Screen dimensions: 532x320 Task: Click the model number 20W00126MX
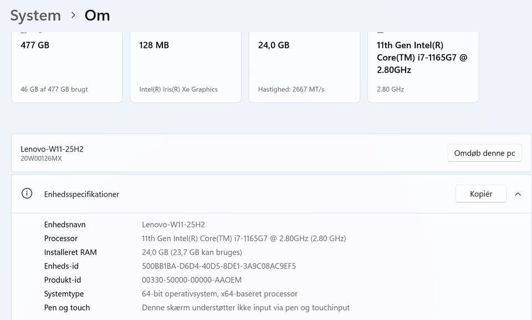(x=41, y=158)
